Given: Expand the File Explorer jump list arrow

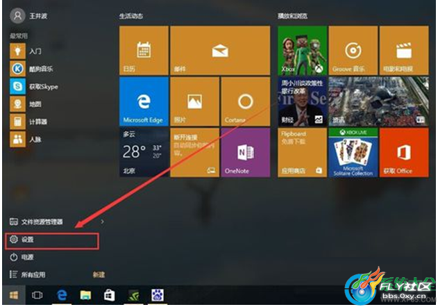Looking at the screenshot, I should [x=102, y=222].
